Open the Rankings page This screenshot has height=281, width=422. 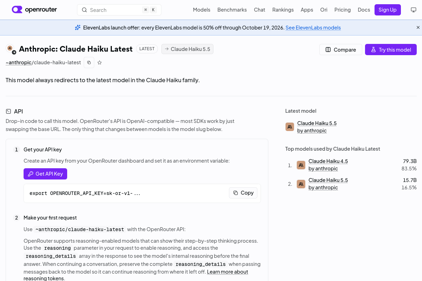tap(283, 10)
